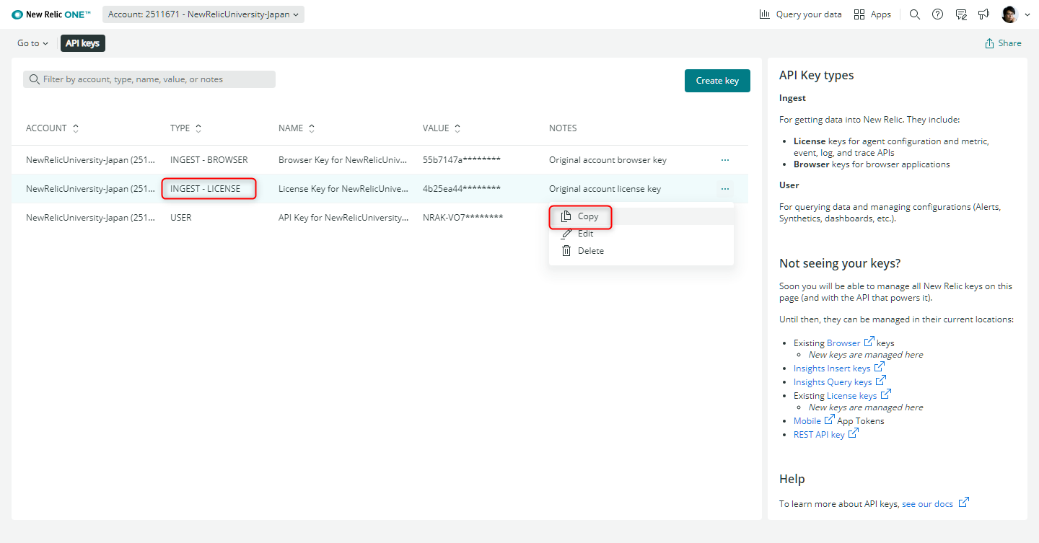The height and width of the screenshot is (543, 1039).
Task: Sort table by NAME column
Action: click(297, 128)
